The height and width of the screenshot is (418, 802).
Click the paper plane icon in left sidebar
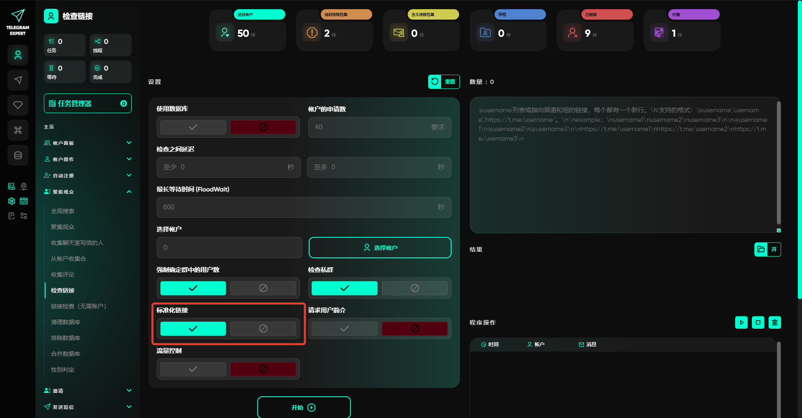[18, 80]
